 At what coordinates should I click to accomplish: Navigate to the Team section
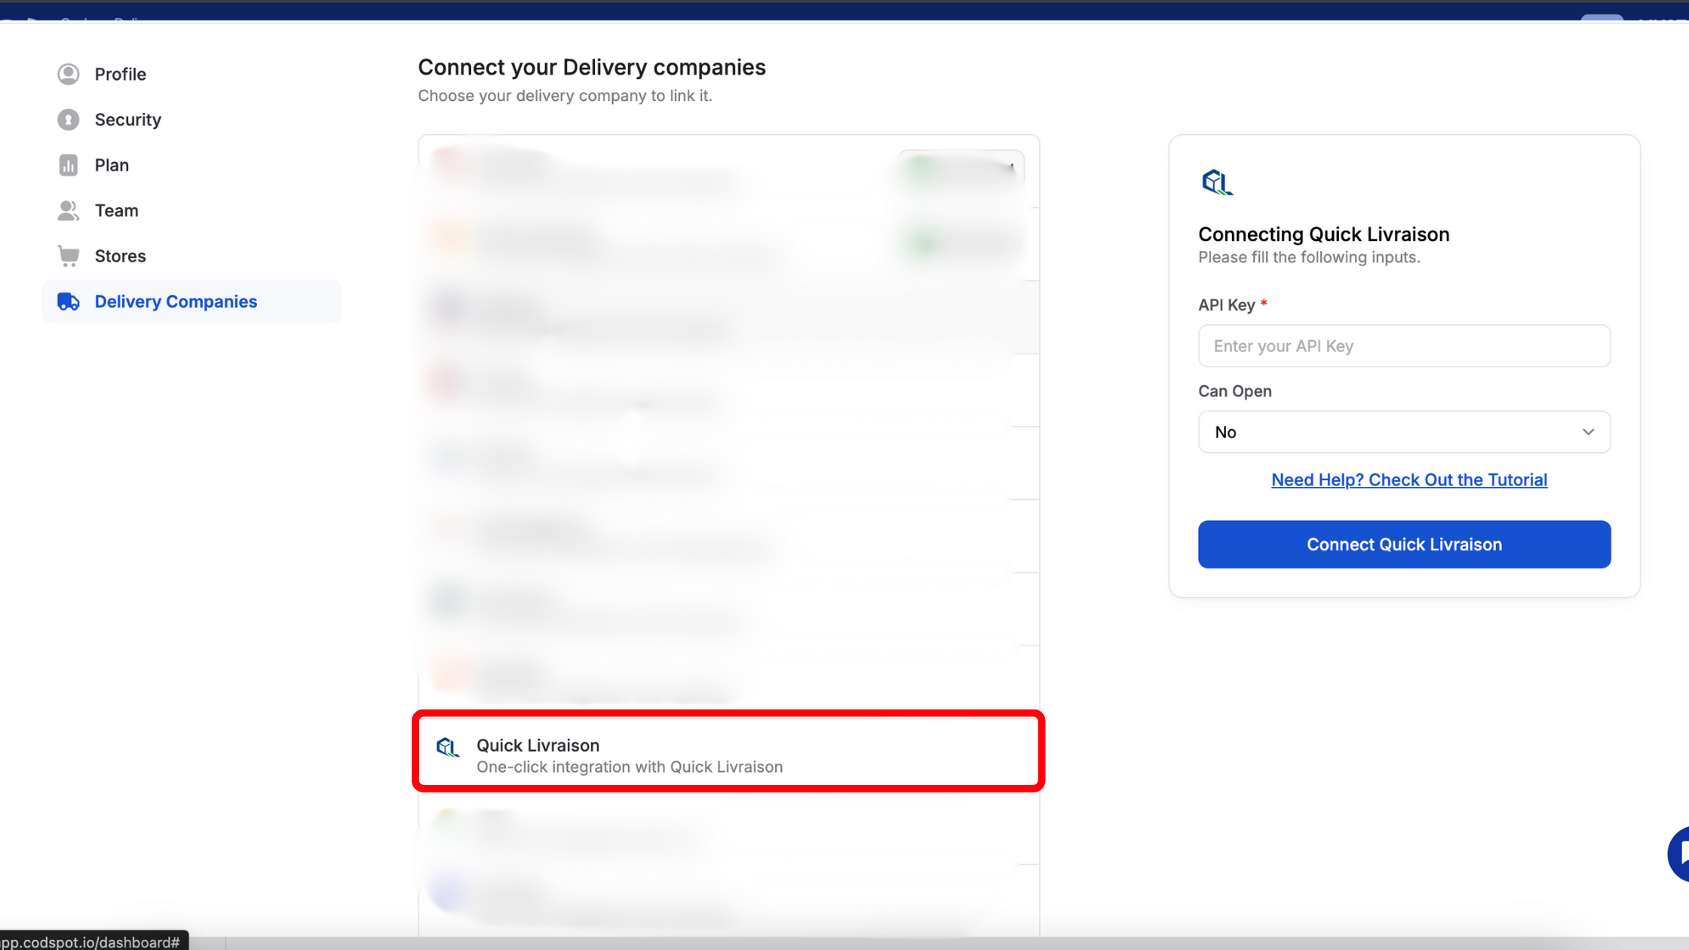(117, 210)
